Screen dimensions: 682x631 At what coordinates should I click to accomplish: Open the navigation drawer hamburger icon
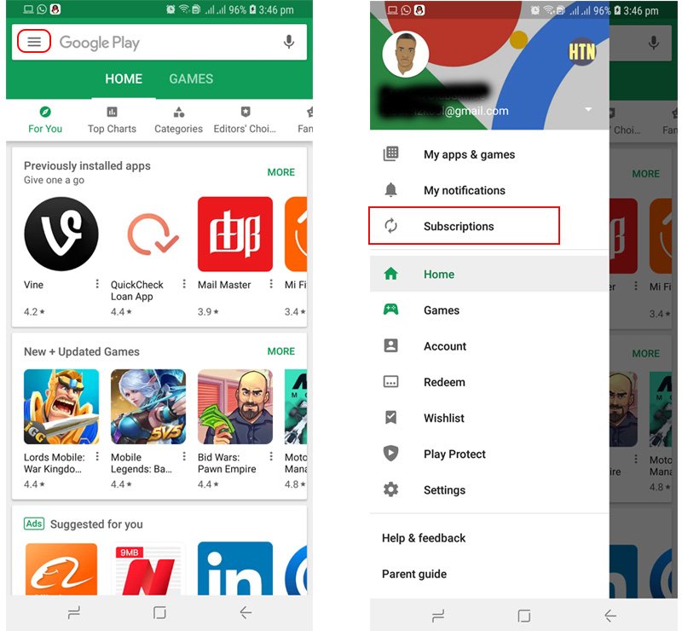click(33, 41)
